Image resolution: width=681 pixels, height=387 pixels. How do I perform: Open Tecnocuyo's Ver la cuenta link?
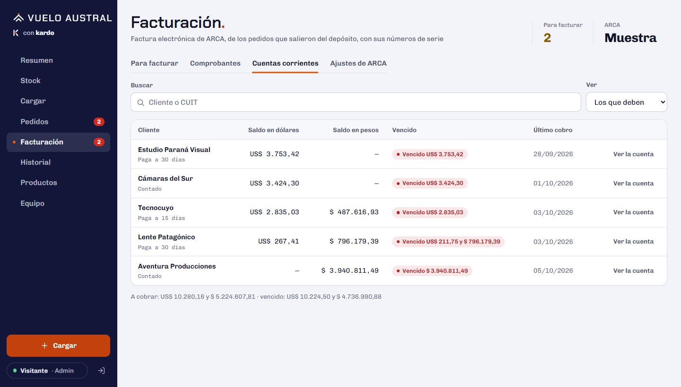click(633, 212)
